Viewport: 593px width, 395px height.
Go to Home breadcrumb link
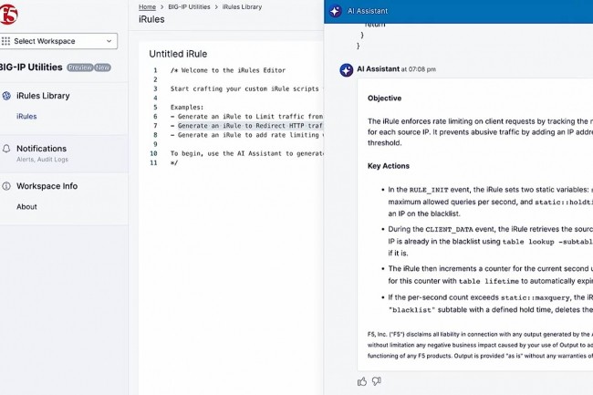pos(146,6)
